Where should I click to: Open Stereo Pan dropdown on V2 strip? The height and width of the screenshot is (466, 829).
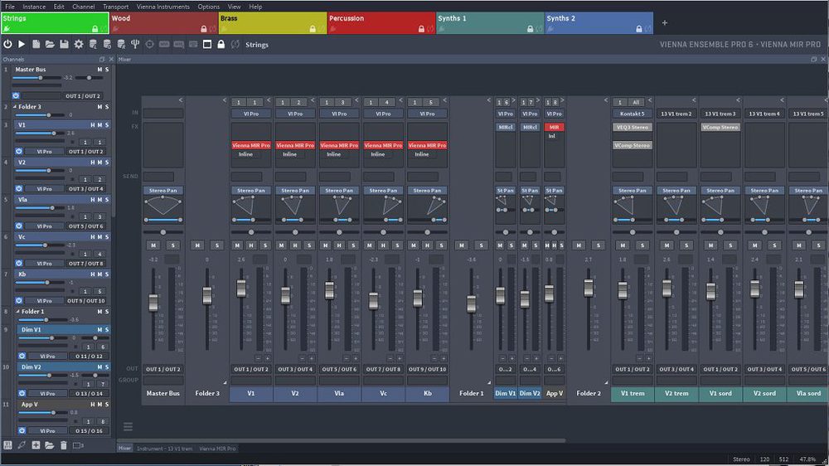tap(295, 191)
